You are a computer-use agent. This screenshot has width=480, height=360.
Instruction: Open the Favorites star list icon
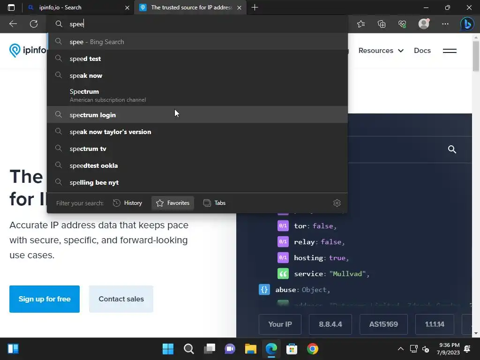pos(361,24)
